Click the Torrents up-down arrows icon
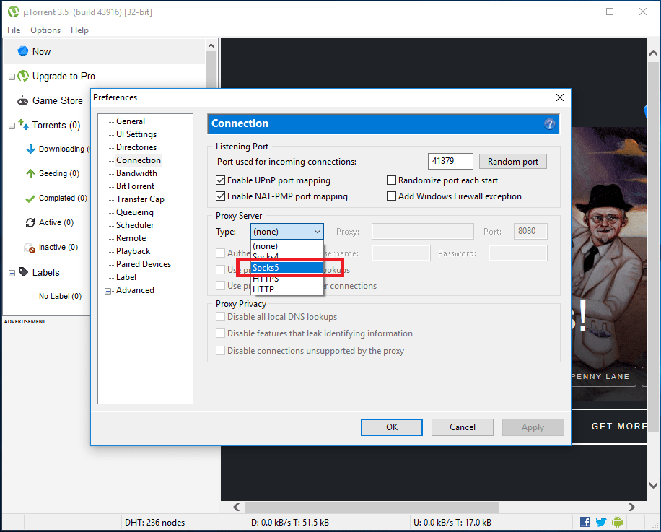 coord(24,125)
